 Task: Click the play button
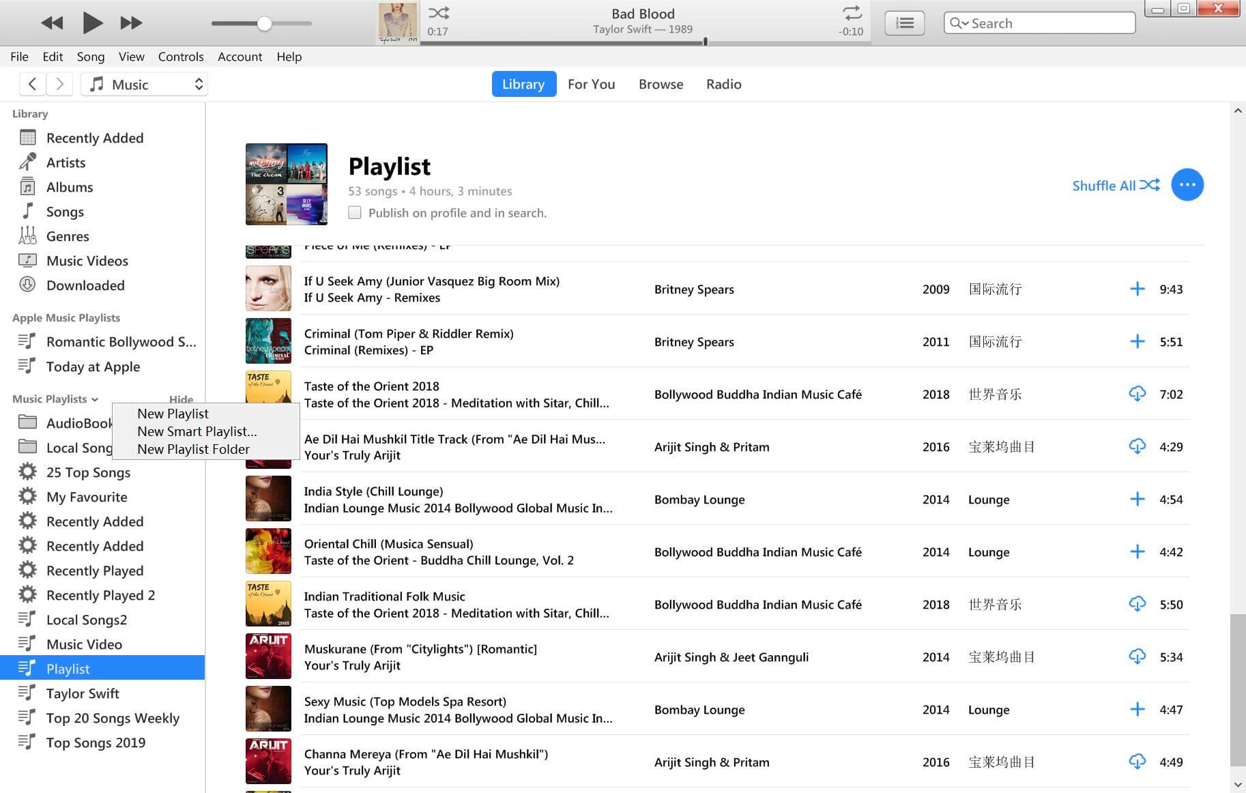click(x=92, y=23)
